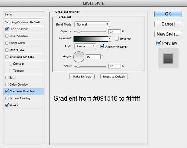
Task: Toggle the Drop Shadow checkbox
Action: (7, 29)
